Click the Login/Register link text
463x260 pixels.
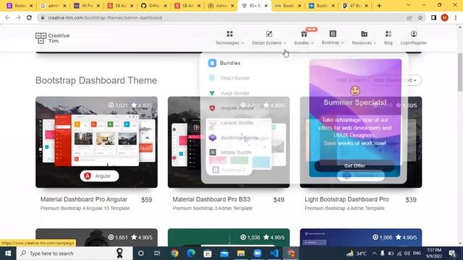414,43
